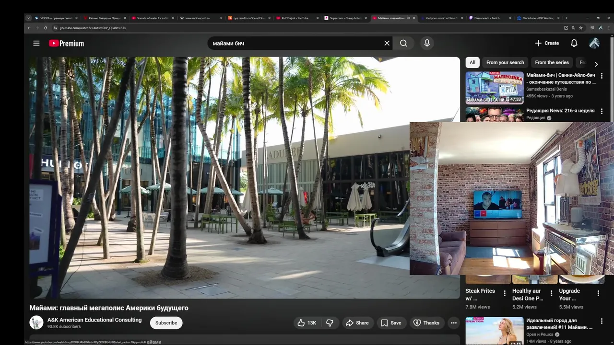
Task: Open Steak Frites short title
Action: [x=480, y=295]
